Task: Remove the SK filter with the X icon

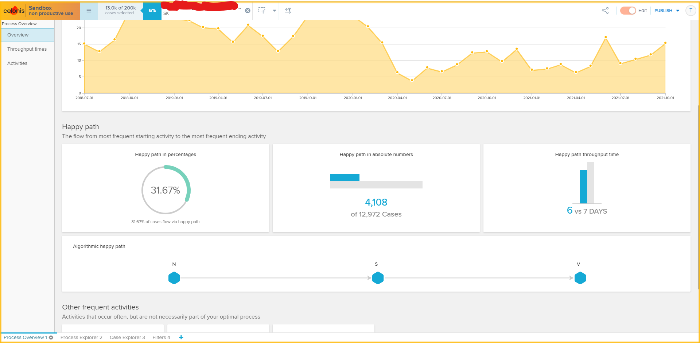Action: tap(248, 11)
